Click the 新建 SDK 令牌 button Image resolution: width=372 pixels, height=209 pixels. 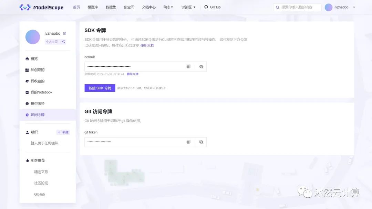point(100,88)
